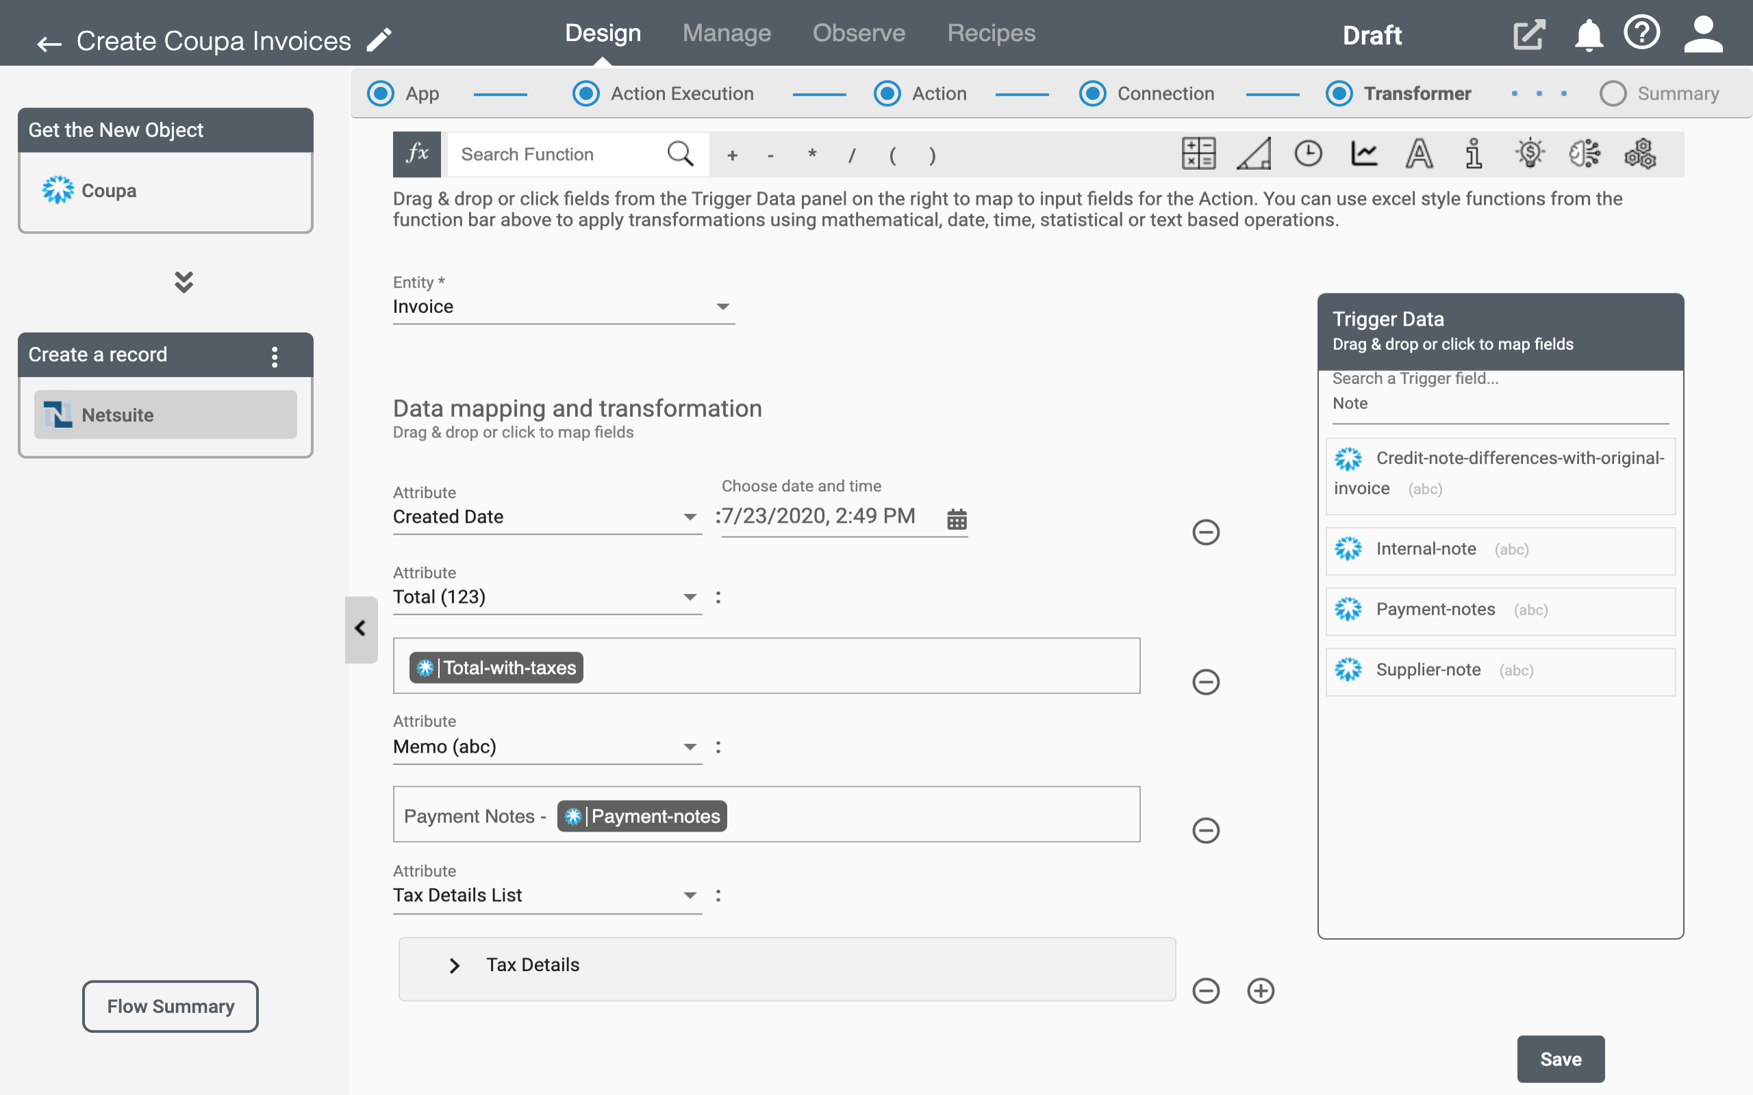This screenshot has width=1753, height=1095.
Task: Open text functions letter A icon
Action: 1419,153
